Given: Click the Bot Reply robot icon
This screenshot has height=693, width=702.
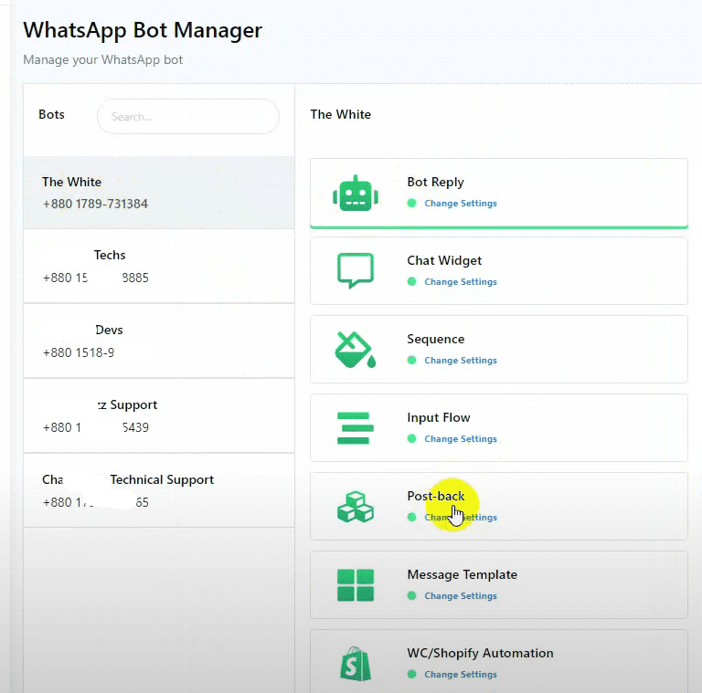Looking at the screenshot, I should [x=355, y=193].
